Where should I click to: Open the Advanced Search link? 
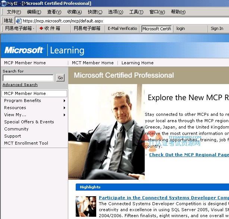click(x=20, y=85)
